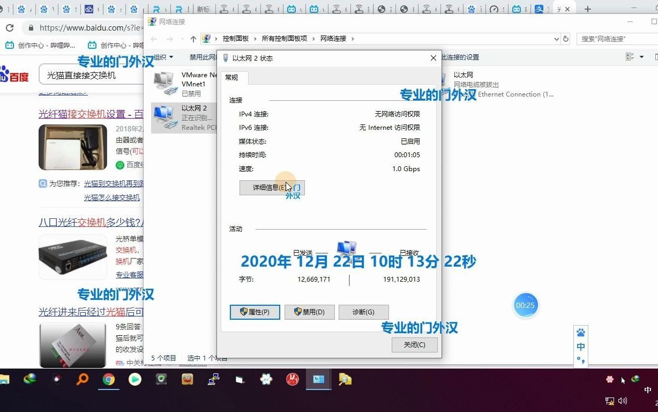The width and height of the screenshot is (658, 412).
Task: Click the Baidu logo on the webpage
Action: click(x=15, y=75)
